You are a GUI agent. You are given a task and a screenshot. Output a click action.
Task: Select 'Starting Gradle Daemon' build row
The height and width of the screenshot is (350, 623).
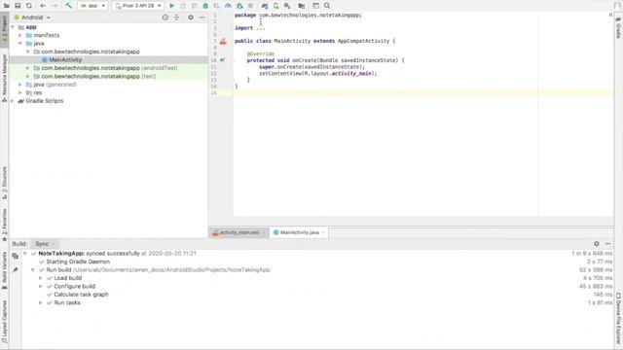click(78, 262)
